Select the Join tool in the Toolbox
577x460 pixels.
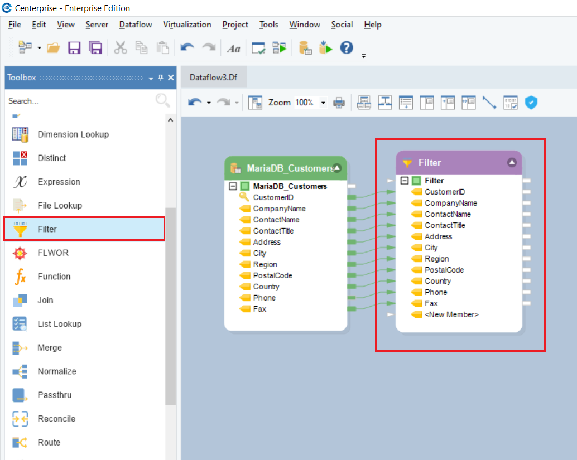(x=45, y=300)
